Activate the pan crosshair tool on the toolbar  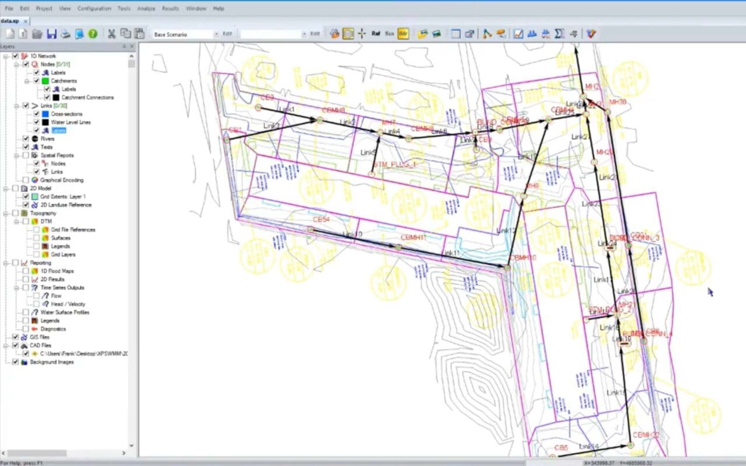pyautogui.click(x=361, y=33)
